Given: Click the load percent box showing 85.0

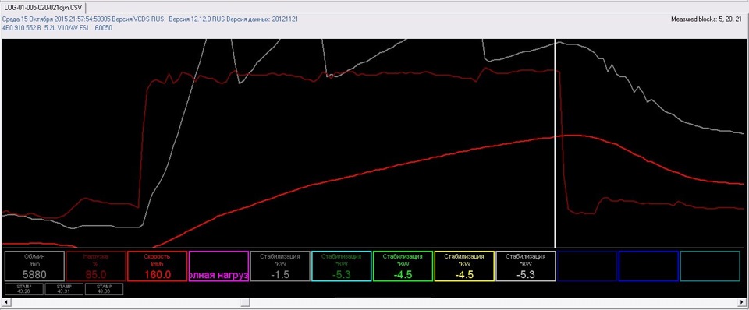Looking at the screenshot, I should pyautogui.click(x=96, y=266).
